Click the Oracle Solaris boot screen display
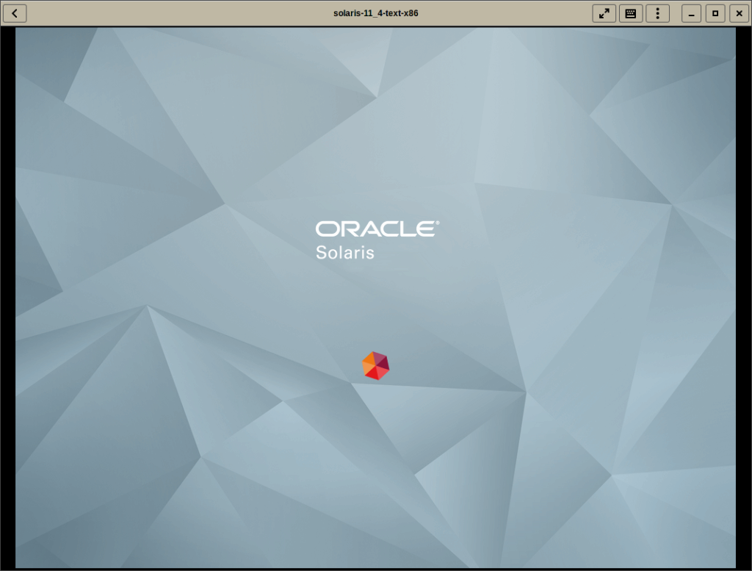This screenshot has height=571, width=752. 375,298
